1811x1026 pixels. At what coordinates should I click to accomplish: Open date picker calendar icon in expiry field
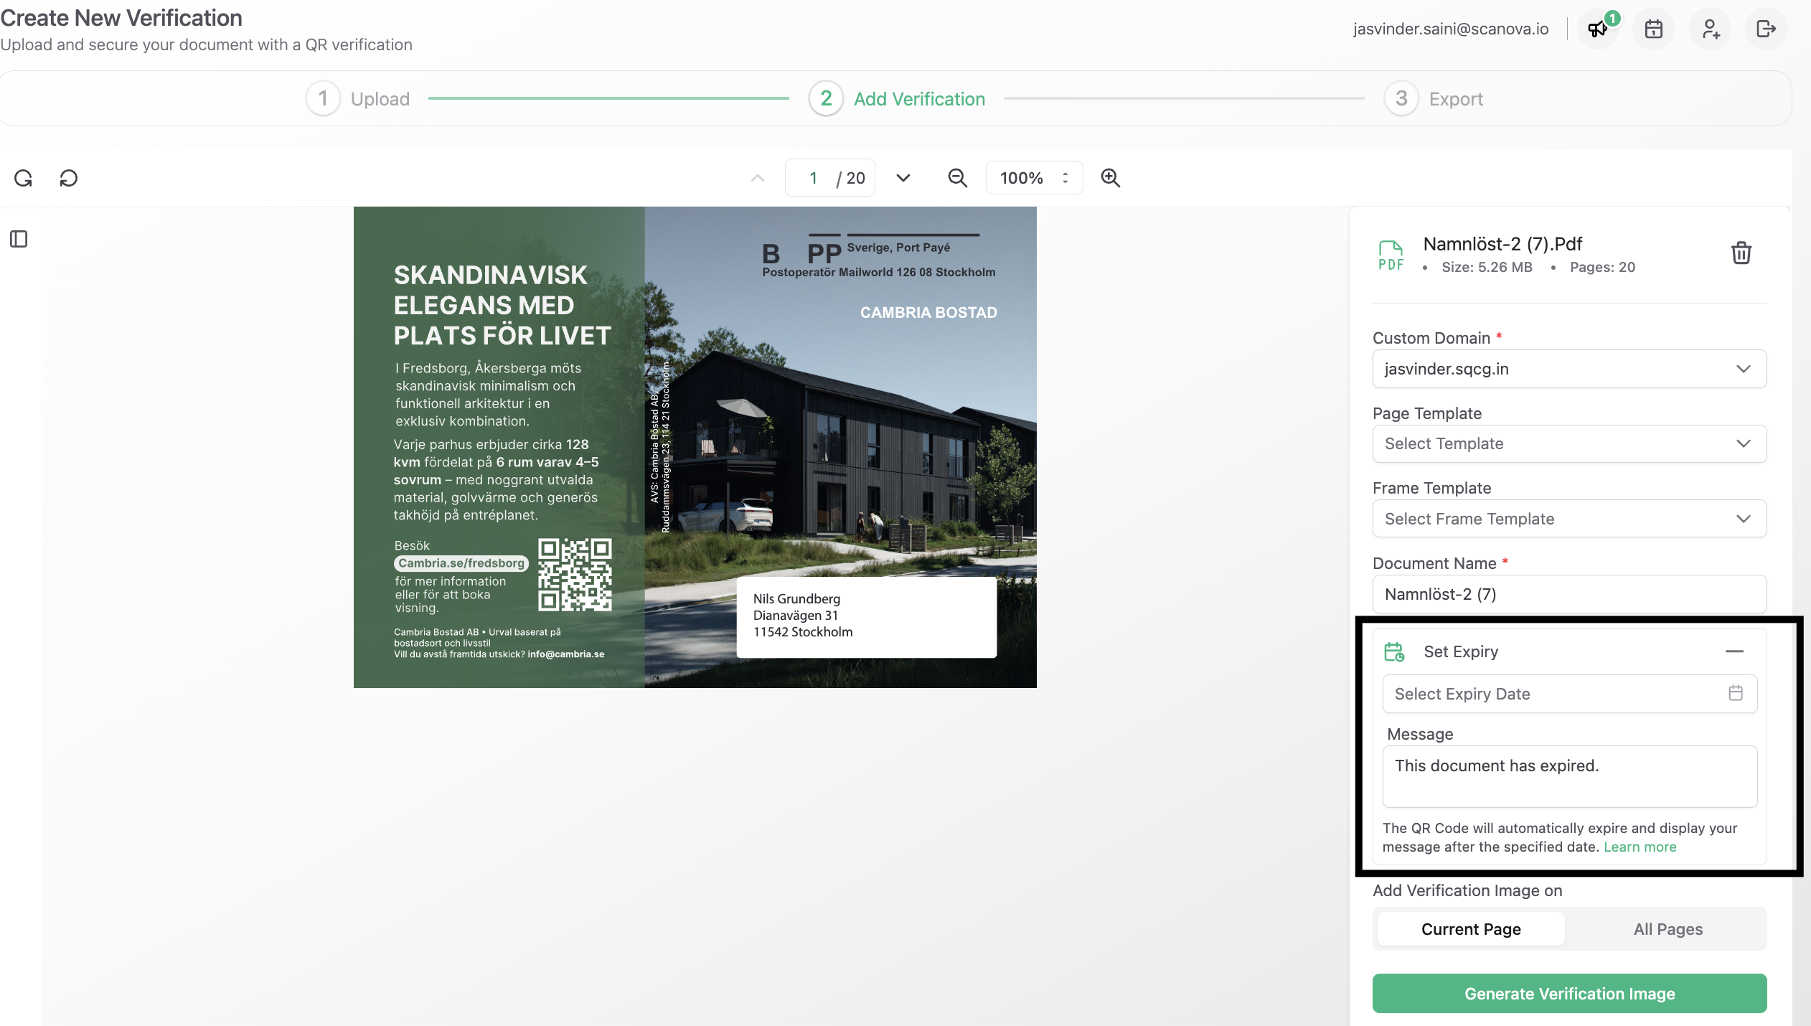[1736, 693]
